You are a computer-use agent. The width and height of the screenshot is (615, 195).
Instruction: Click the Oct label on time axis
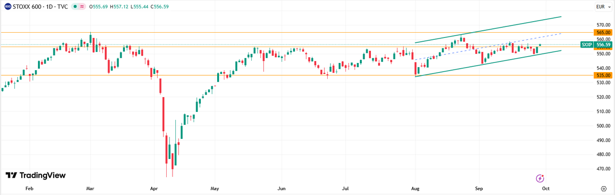pos(545,188)
